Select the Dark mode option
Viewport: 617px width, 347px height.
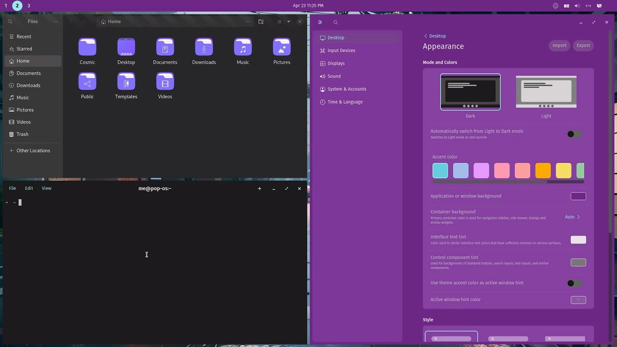click(x=470, y=92)
